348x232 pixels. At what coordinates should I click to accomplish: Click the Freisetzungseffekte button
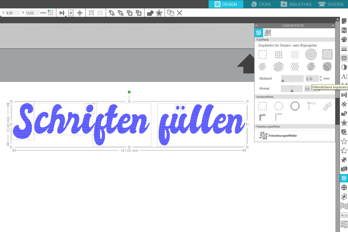(295, 135)
